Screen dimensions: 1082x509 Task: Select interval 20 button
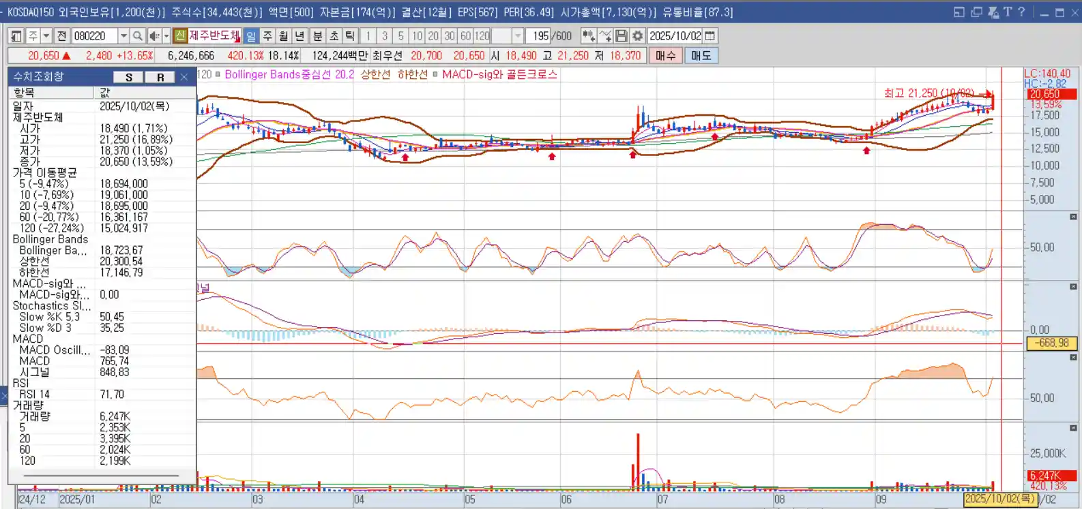pos(433,35)
